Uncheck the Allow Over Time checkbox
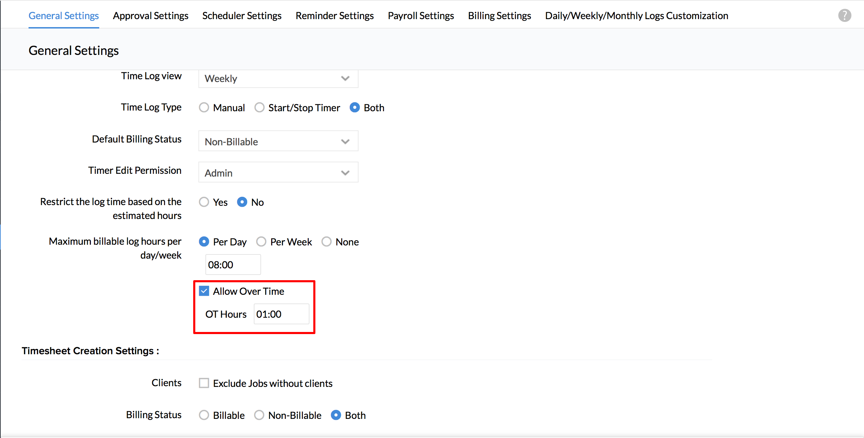Screen dimensions: 864x438 (x=204, y=291)
